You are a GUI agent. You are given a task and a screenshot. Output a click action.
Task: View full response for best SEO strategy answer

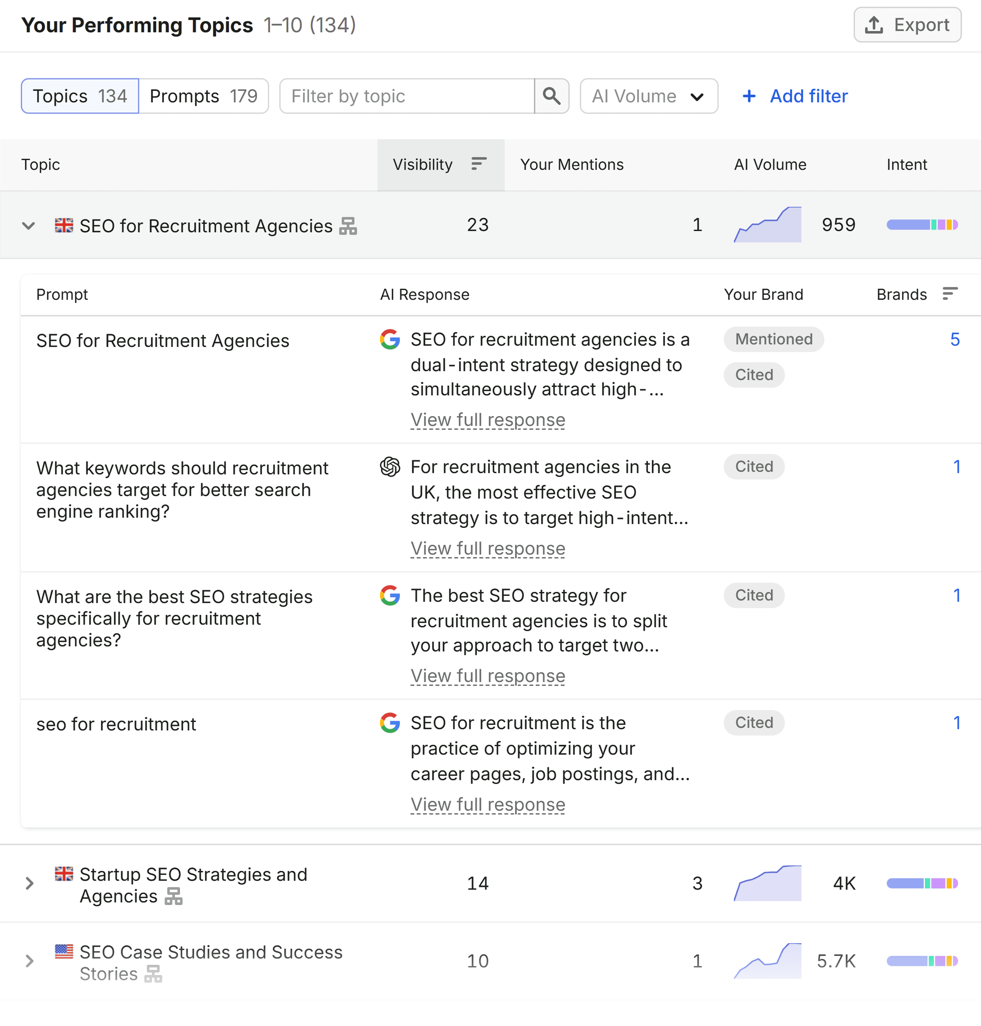[x=488, y=675]
